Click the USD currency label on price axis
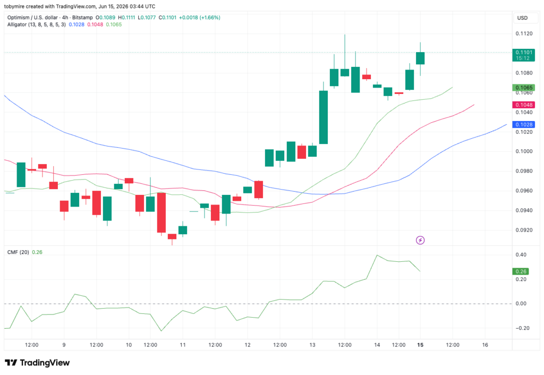Image resolution: width=544 pixels, height=375 pixels. tap(522, 18)
